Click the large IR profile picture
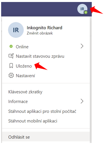 [x=16, y=30]
